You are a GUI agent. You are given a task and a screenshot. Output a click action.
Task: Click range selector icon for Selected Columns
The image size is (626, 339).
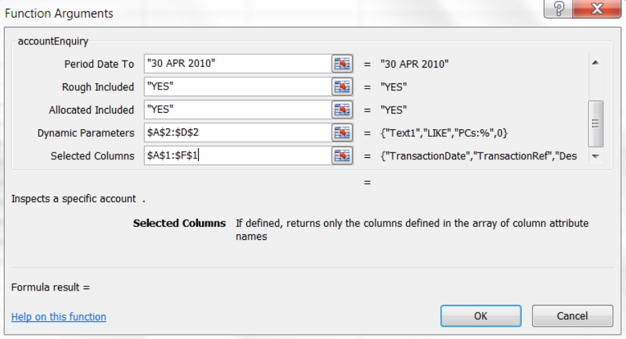click(342, 156)
